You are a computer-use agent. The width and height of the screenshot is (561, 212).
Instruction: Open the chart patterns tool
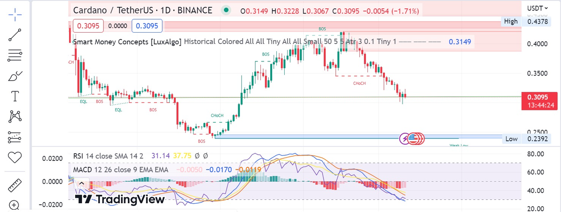[x=15, y=116]
